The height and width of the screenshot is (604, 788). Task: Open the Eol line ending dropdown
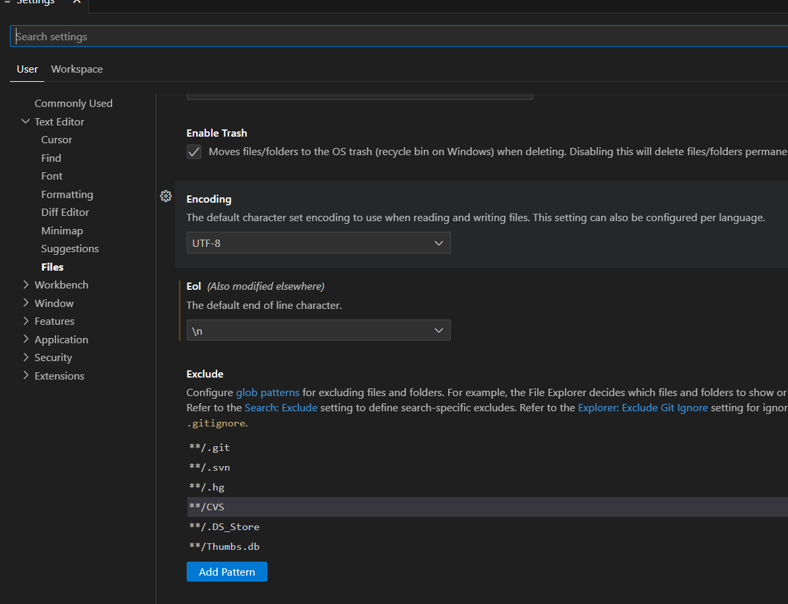click(318, 331)
